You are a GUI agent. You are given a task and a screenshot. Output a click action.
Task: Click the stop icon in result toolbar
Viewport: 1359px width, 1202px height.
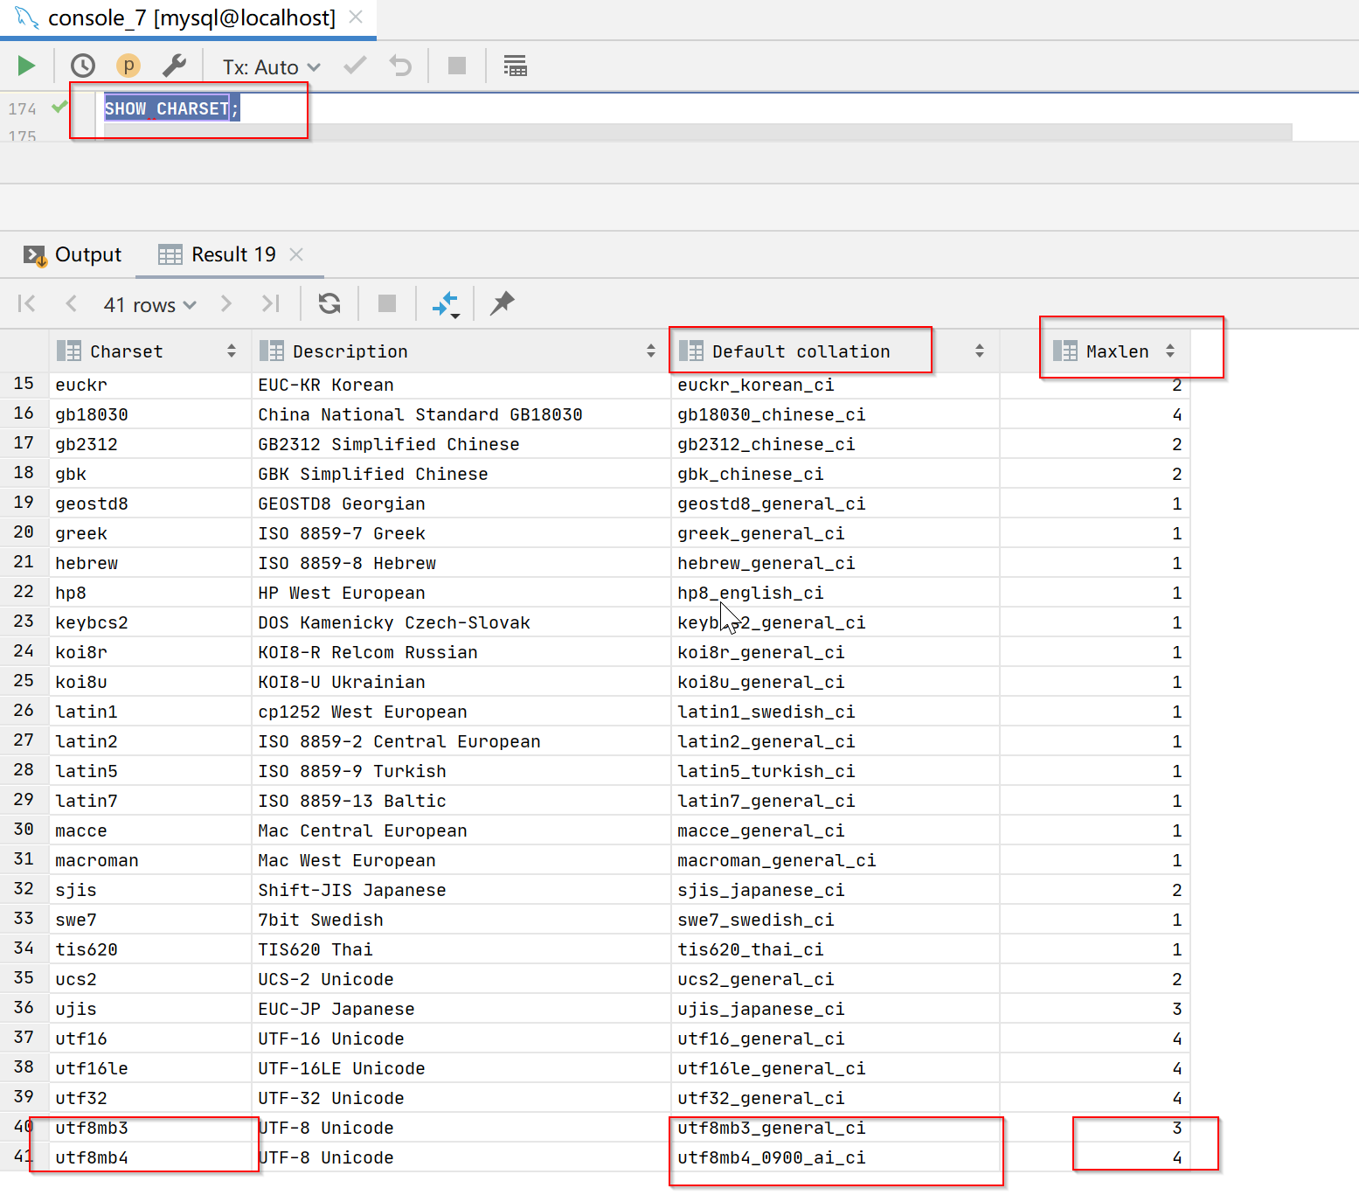point(387,303)
